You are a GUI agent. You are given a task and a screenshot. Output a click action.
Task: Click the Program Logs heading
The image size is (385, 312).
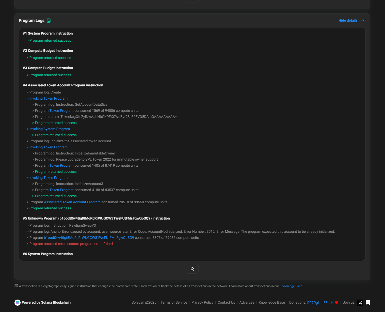[31, 21]
